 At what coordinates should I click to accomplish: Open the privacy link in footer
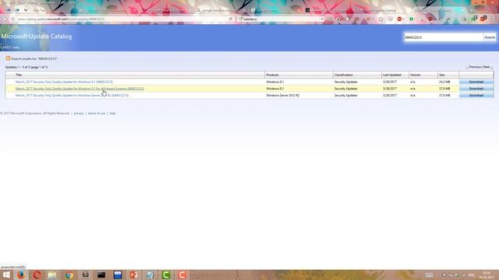click(79, 114)
